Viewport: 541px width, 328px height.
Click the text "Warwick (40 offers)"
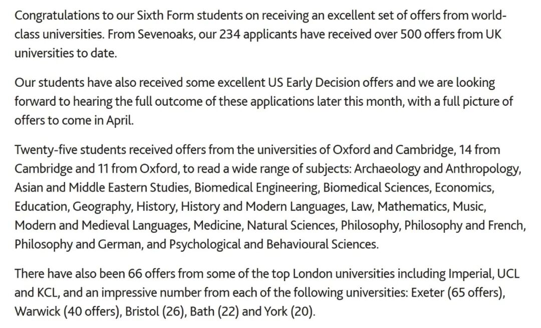point(68,311)
